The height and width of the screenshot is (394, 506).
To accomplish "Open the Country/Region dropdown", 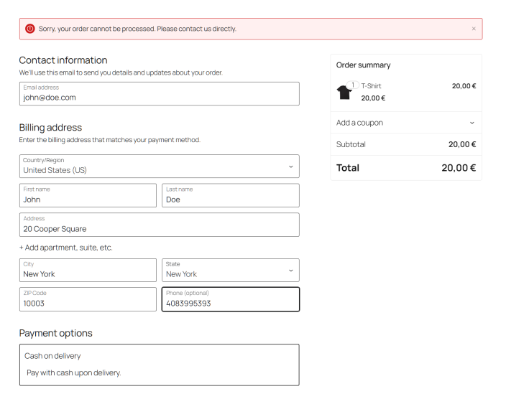I will point(159,166).
